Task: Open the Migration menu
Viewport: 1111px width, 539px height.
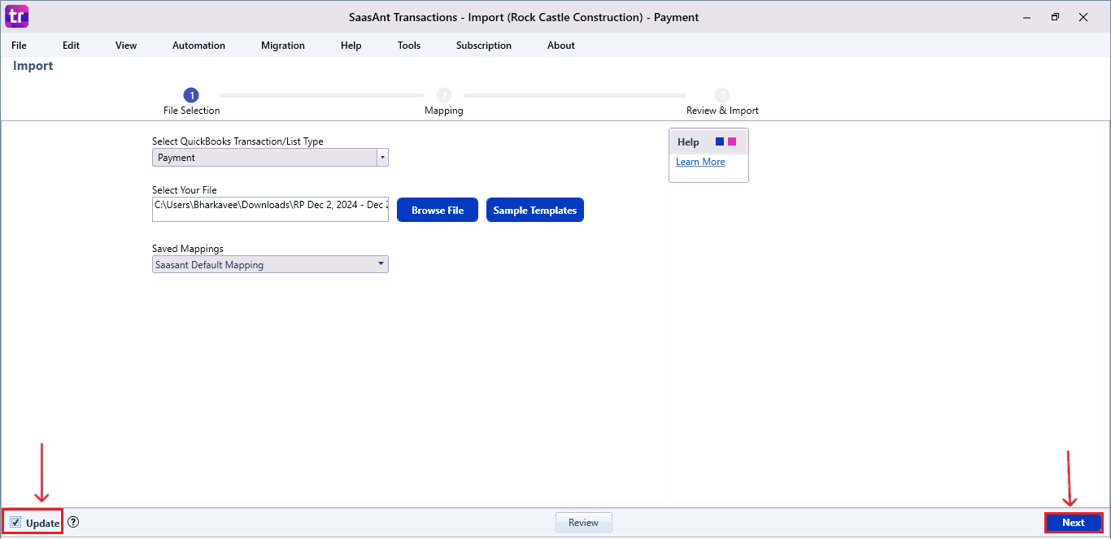Action: [x=282, y=46]
